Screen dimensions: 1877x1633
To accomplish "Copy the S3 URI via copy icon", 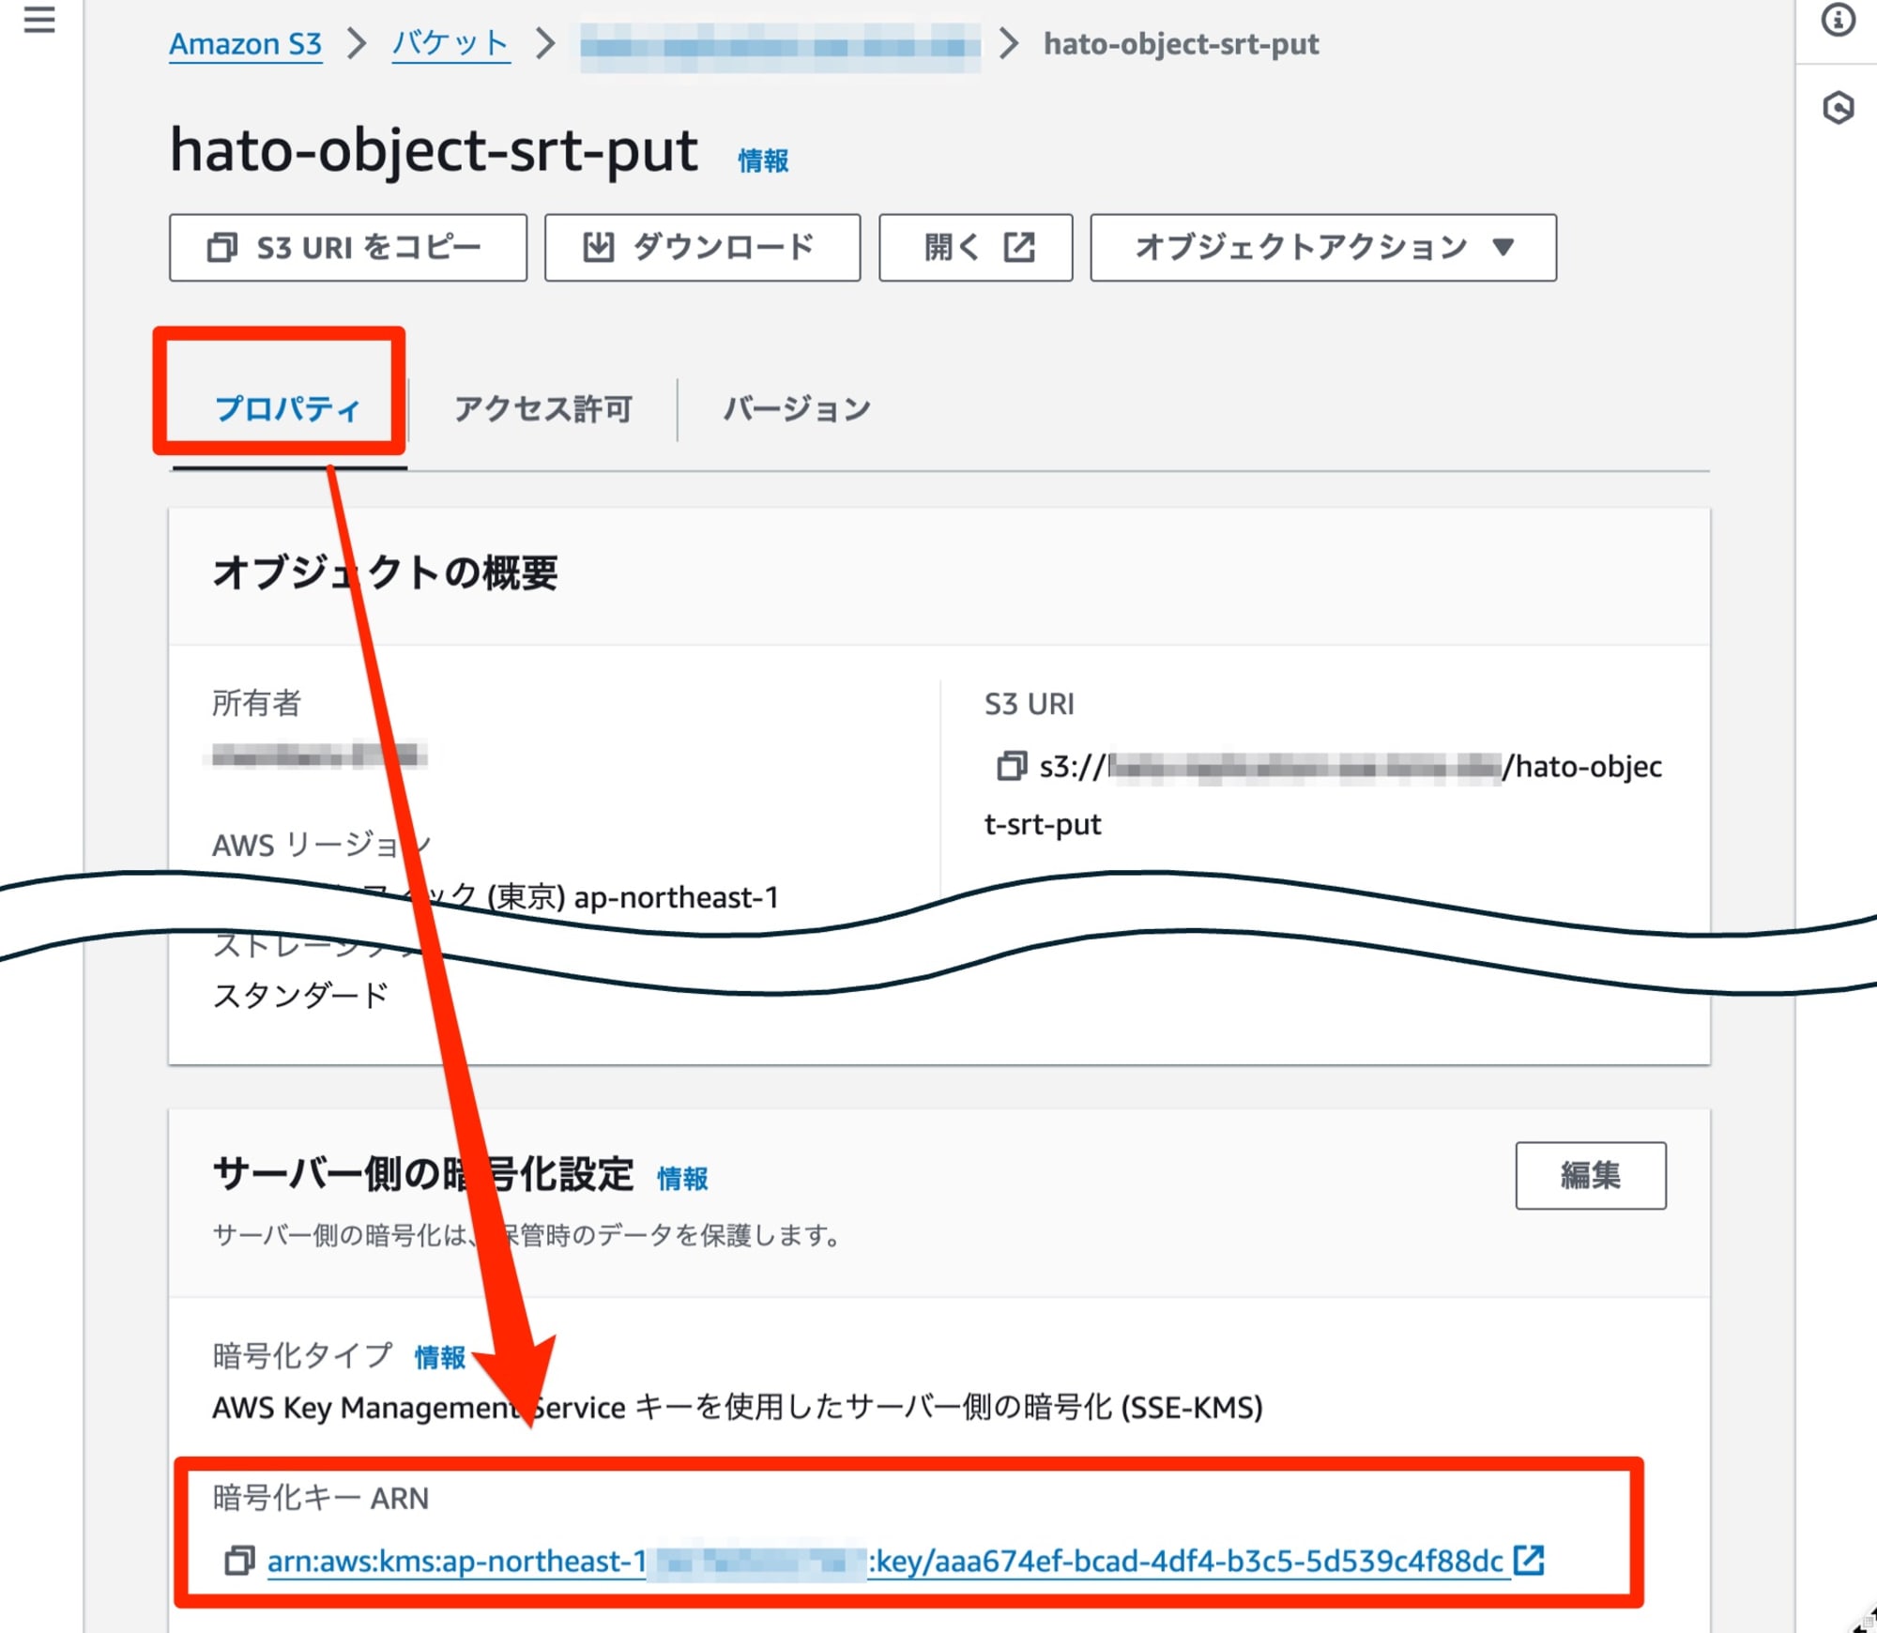I will click(x=1010, y=766).
